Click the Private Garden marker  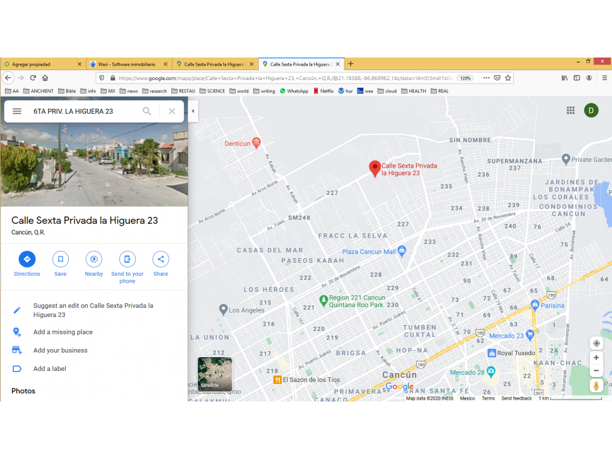point(566,159)
